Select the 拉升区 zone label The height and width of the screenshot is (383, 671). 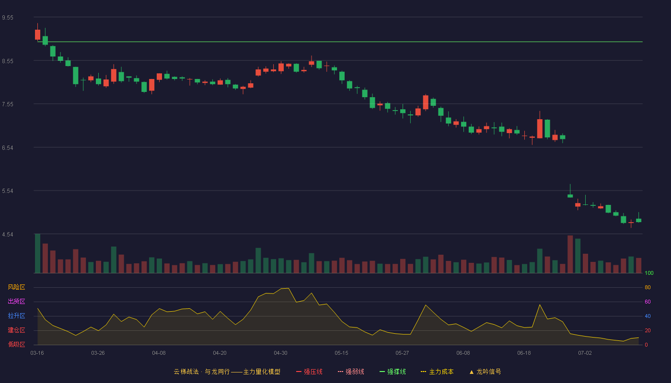16,316
